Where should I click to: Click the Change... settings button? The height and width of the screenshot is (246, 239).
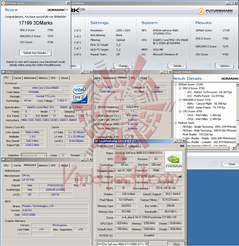point(124,66)
